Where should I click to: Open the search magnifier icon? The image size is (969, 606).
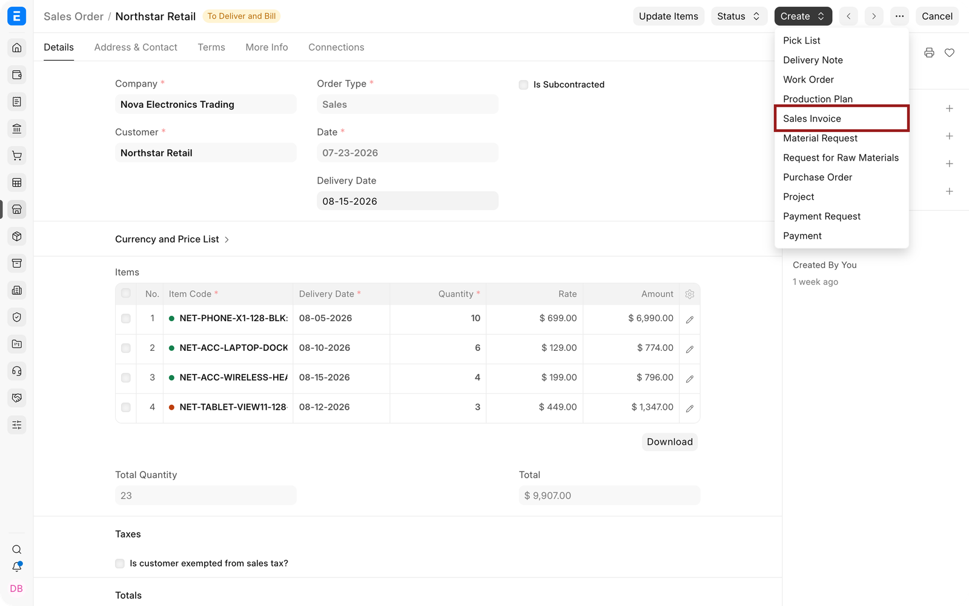pos(17,550)
